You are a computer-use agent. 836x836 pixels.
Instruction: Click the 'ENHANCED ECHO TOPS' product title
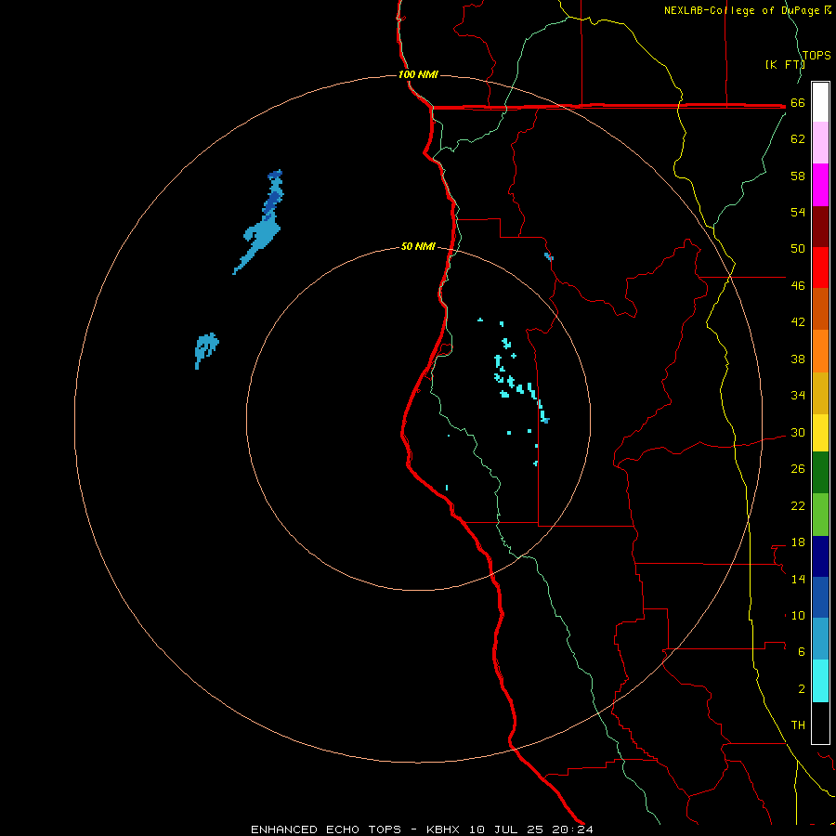pos(326,829)
